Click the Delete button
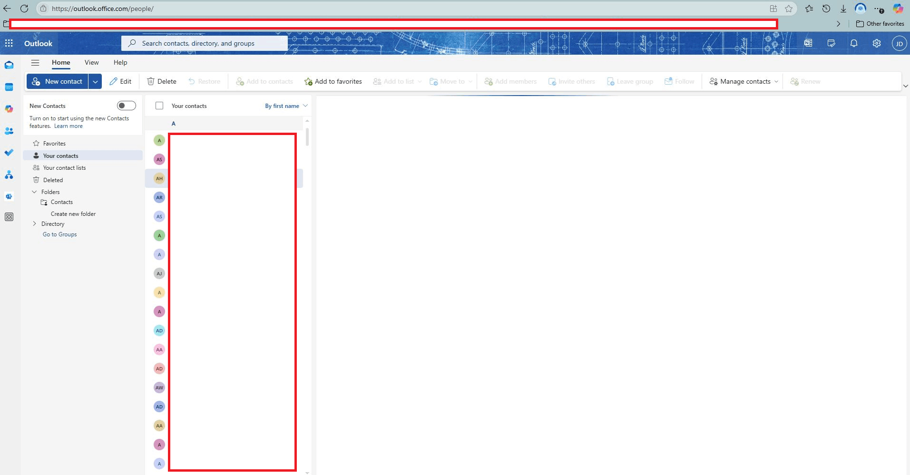910x475 pixels. click(162, 81)
